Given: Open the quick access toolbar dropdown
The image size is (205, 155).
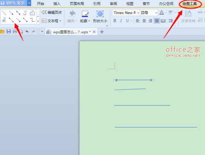Looking at the screenshot, I should (42, 32).
